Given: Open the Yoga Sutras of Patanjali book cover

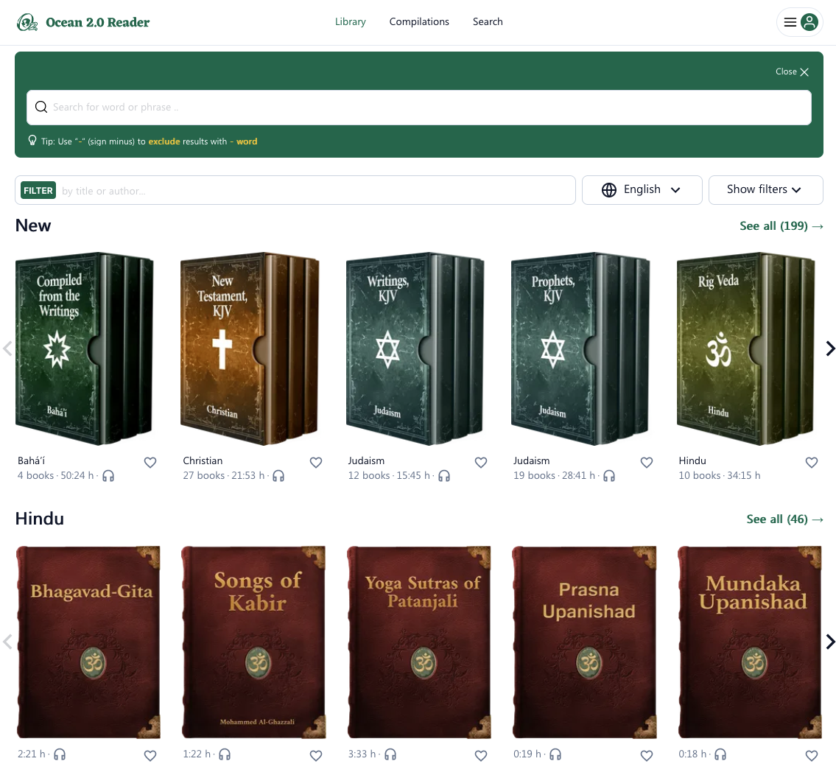Looking at the screenshot, I should pos(419,642).
